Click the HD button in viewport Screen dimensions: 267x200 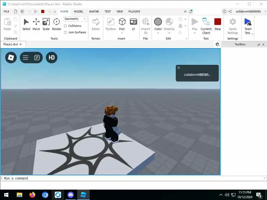point(52,58)
